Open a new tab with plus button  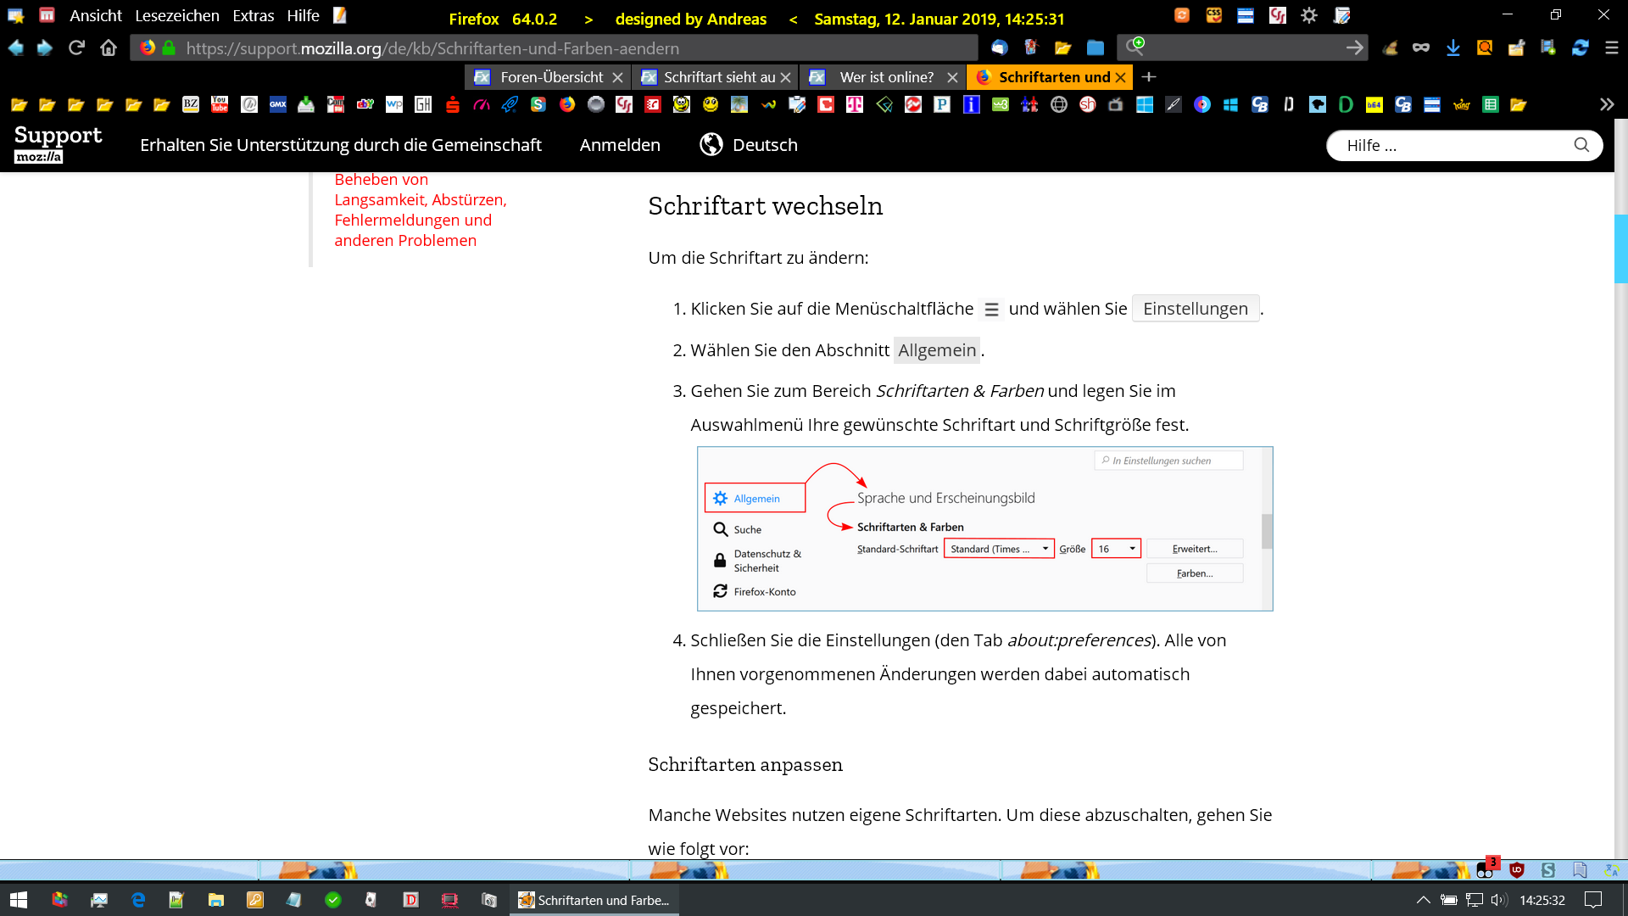pyautogui.click(x=1149, y=77)
